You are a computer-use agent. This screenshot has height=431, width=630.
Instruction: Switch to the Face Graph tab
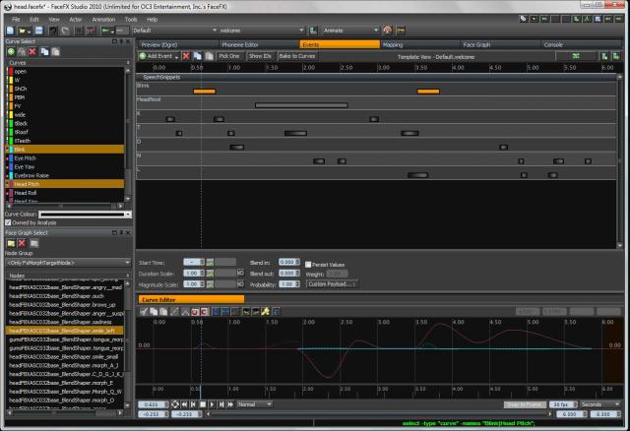500,44
